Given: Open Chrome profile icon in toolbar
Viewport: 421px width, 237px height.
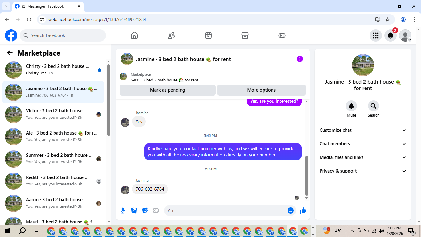Looking at the screenshot, I should 403,19.
